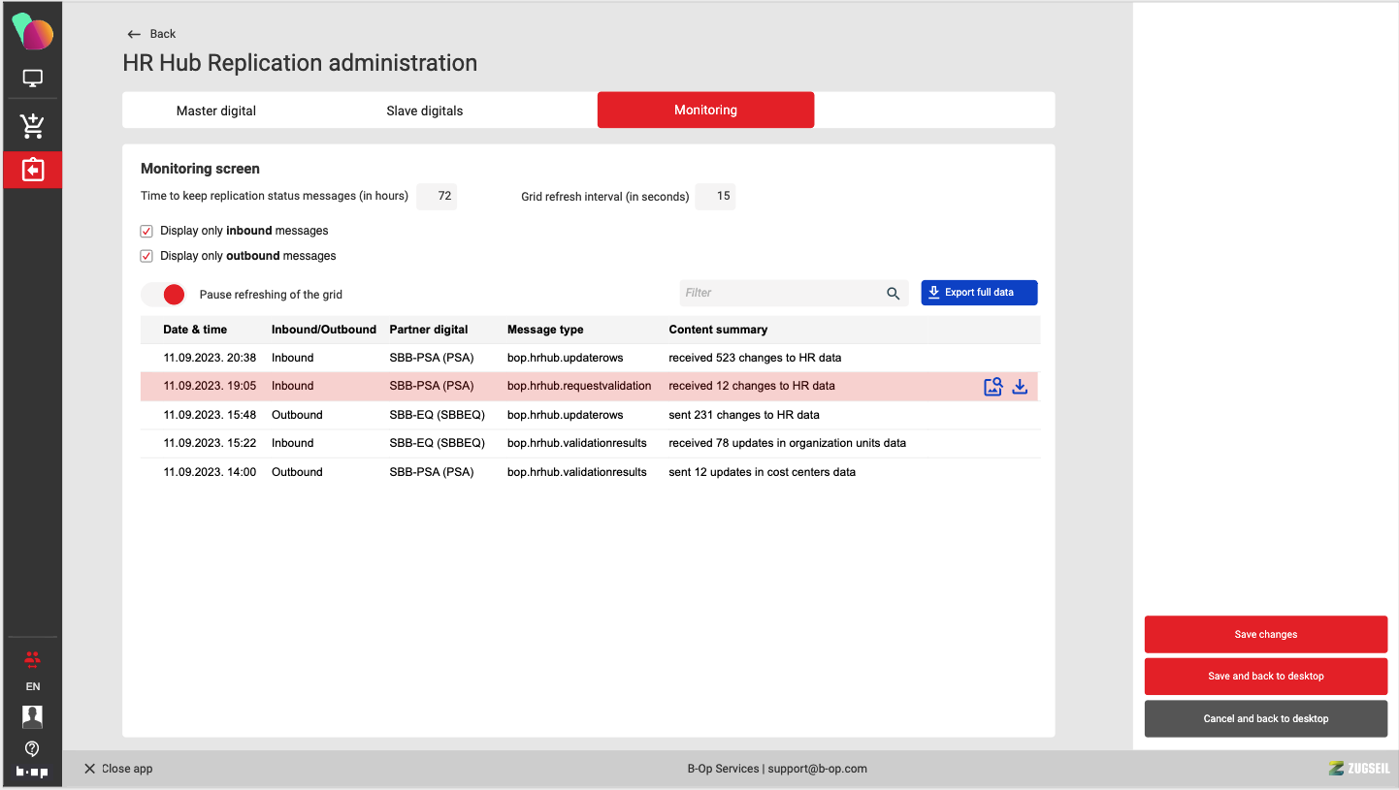The width and height of the screenshot is (1399, 790).
Task: Click the desktop monitor icon in sidebar
Action: point(33,79)
